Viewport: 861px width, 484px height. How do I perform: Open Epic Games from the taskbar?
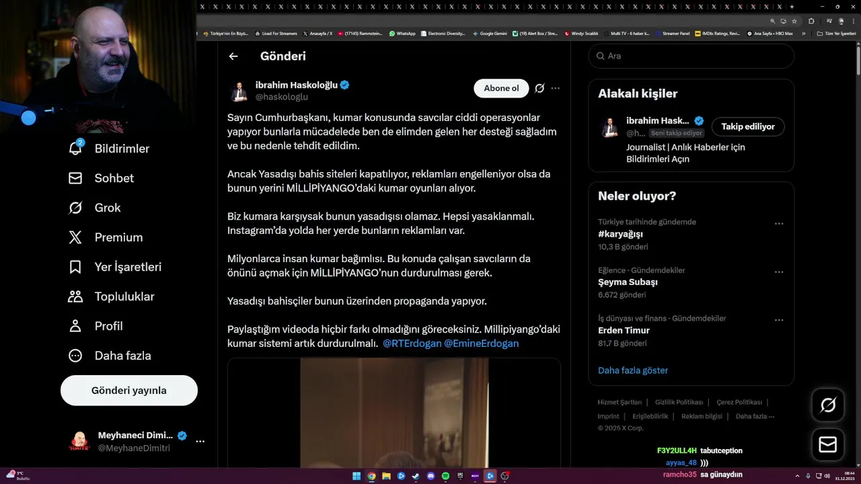coord(460,476)
